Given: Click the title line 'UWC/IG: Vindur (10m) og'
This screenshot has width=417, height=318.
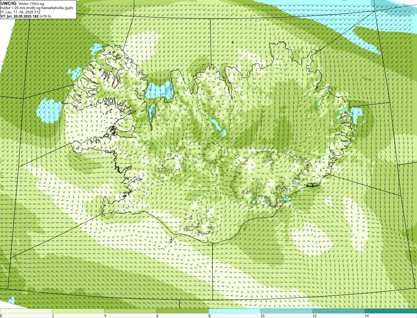Looking at the screenshot, I should (x=22, y=3).
